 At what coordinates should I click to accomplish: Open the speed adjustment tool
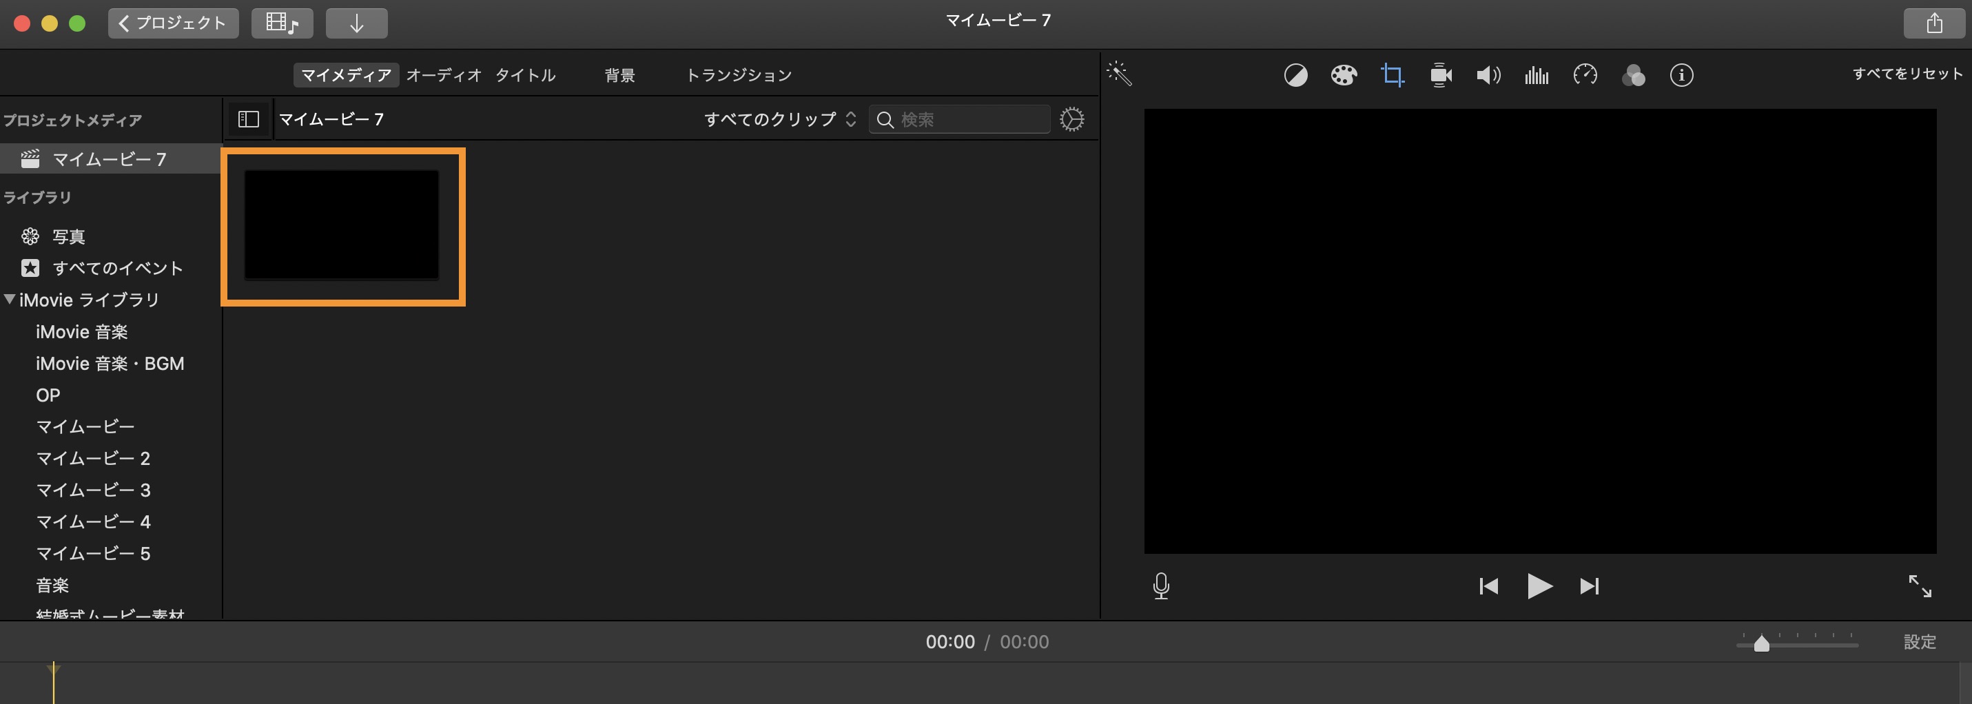(x=1585, y=75)
